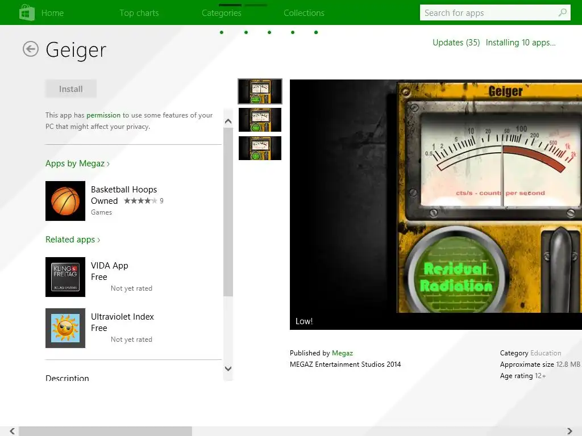Click VIDA App title text
This screenshot has width=582, height=436.
110,266
